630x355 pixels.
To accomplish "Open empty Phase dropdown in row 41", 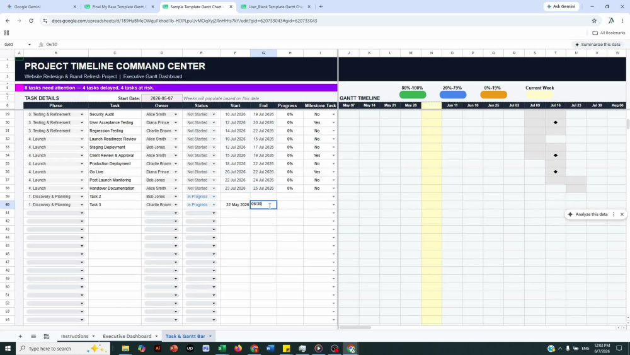I will pyautogui.click(x=81, y=213).
